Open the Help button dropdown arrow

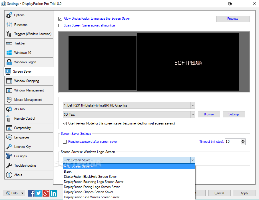22,193
